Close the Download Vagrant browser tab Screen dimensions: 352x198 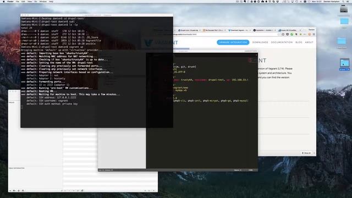pos(250,30)
